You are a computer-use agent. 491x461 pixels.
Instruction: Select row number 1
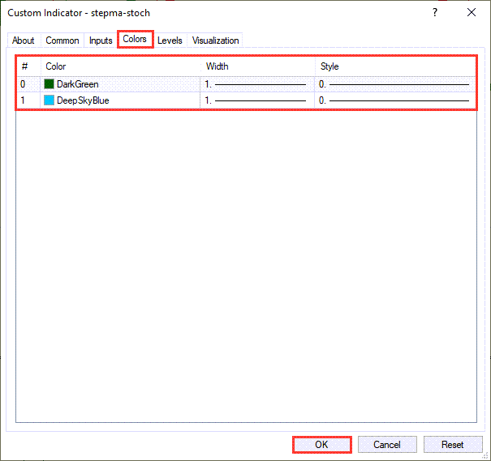tap(23, 100)
